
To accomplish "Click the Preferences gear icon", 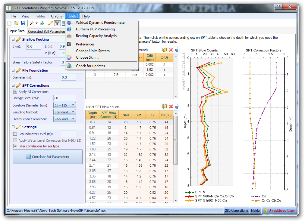I will 69,44.
